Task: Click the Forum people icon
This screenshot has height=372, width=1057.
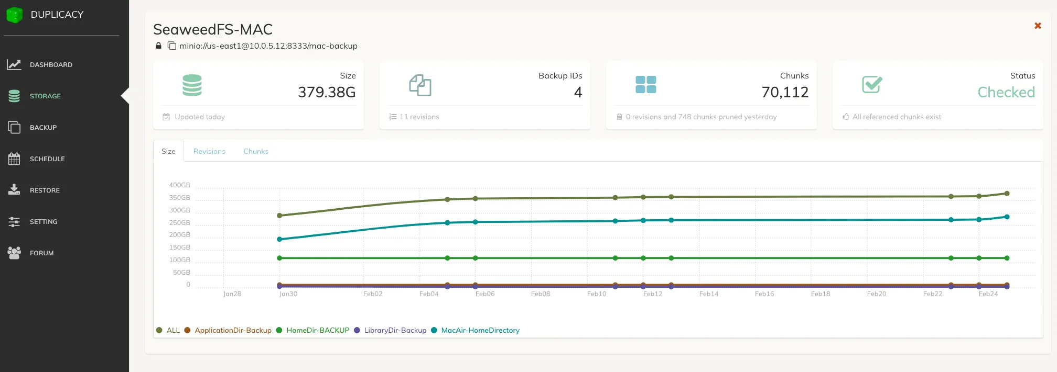Action: pyautogui.click(x=14, y=253)
